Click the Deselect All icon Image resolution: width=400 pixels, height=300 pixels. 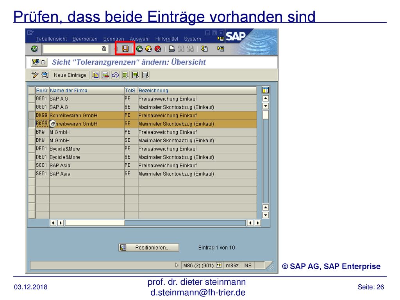[145, 75]
